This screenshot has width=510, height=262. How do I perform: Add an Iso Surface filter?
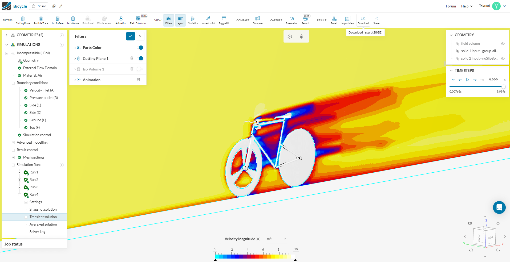58,20
